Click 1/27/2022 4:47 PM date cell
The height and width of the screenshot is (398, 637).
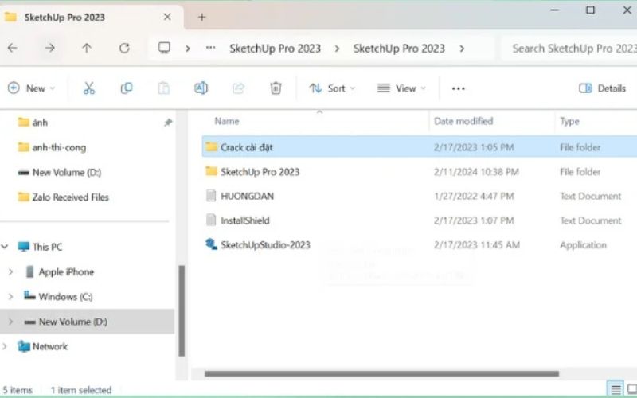coord(474,196)
